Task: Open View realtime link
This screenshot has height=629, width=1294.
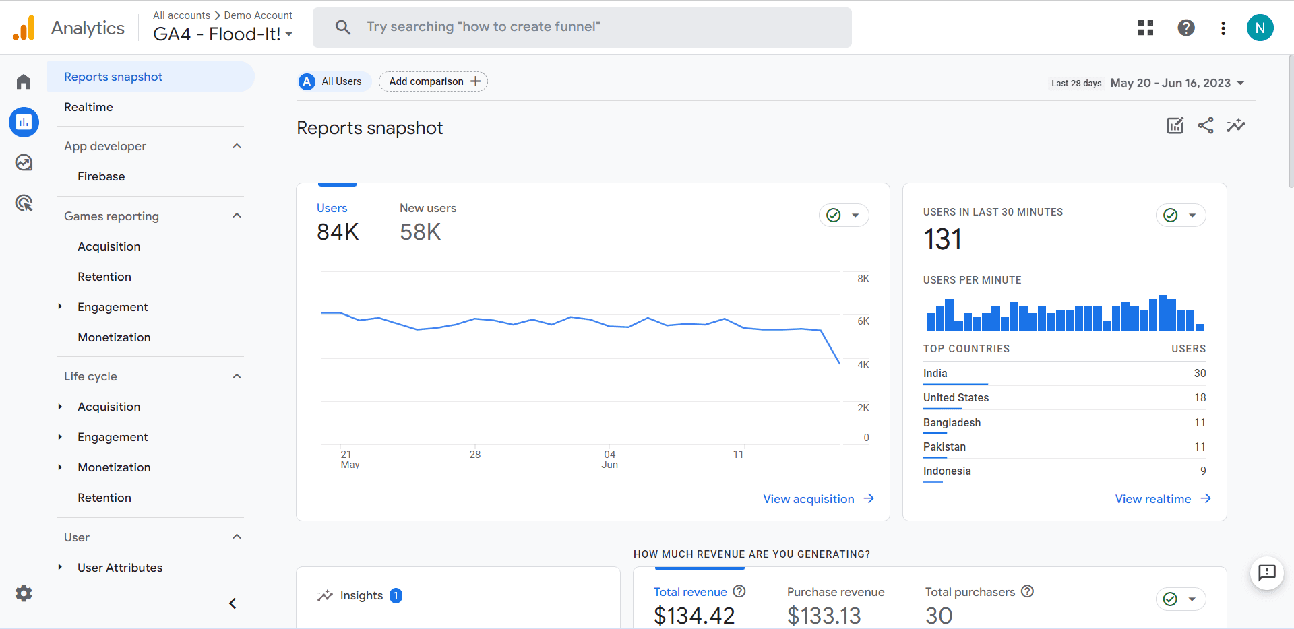Action: coord(1153,498)
